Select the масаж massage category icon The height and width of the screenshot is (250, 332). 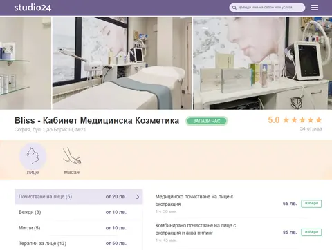(x=72, y=161)
